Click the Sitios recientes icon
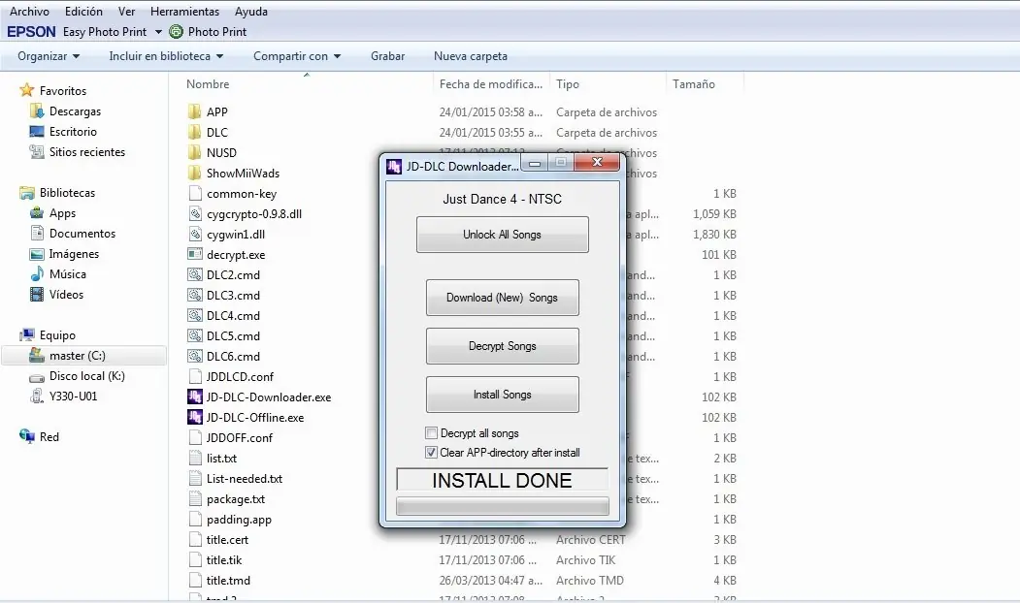Screen dimensions: 1020x603 (37, 151)
